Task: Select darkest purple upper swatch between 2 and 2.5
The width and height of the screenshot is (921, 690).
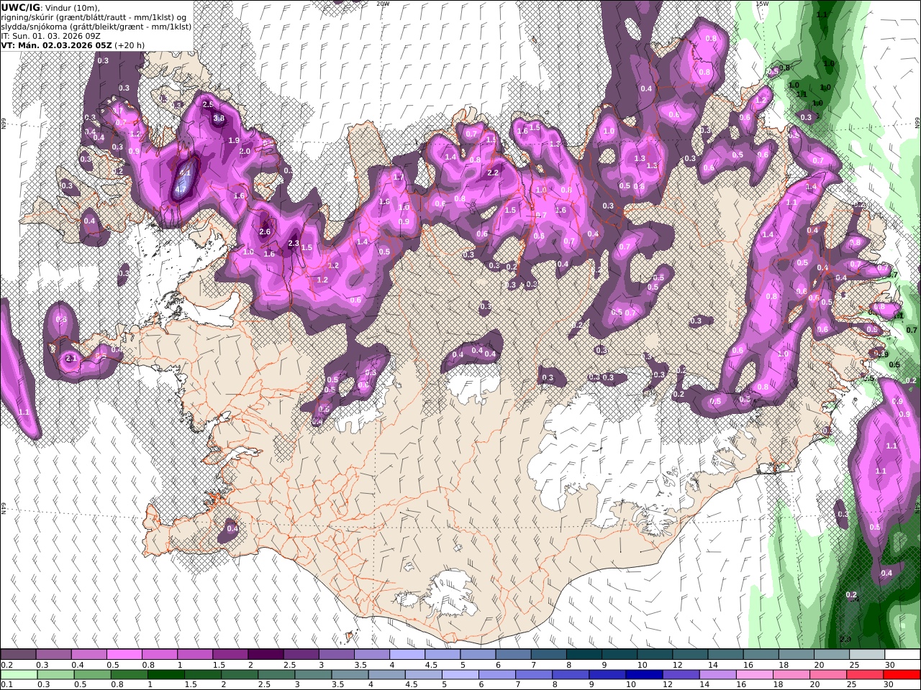Action: click(266, 655)
